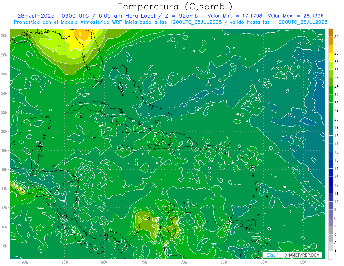The image size is (344, 266).
Task: Click the '28N' latitude axis label
Action: [4, 55]
